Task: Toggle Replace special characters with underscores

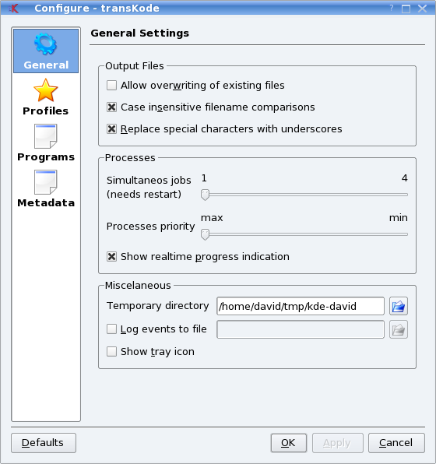Action: [x=111, y=129]
